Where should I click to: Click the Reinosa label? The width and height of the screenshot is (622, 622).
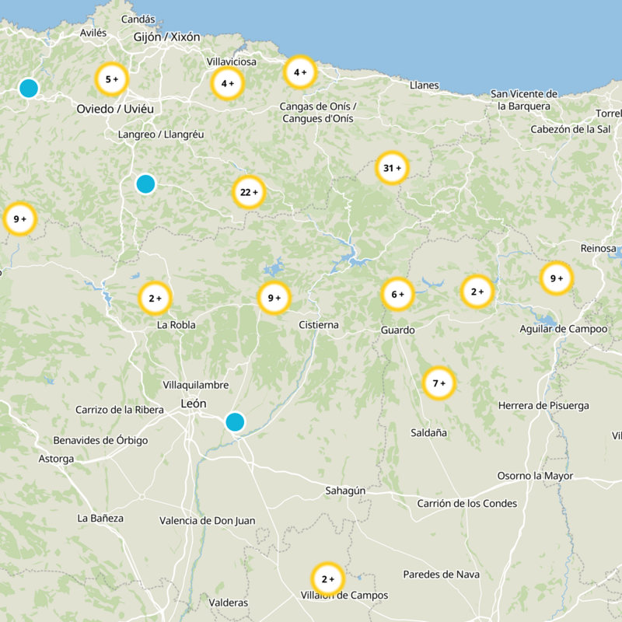click(x=599, y=248)
